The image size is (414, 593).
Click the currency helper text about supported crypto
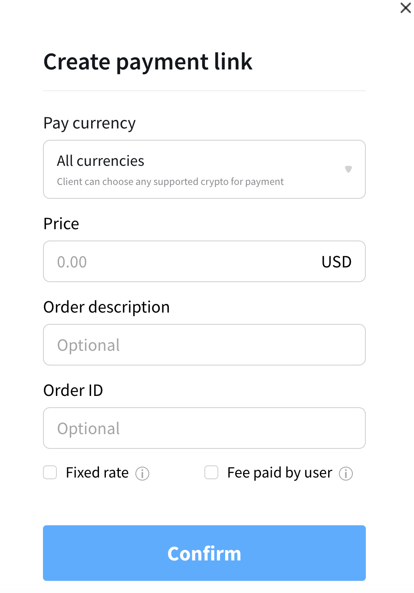[170, 181]
